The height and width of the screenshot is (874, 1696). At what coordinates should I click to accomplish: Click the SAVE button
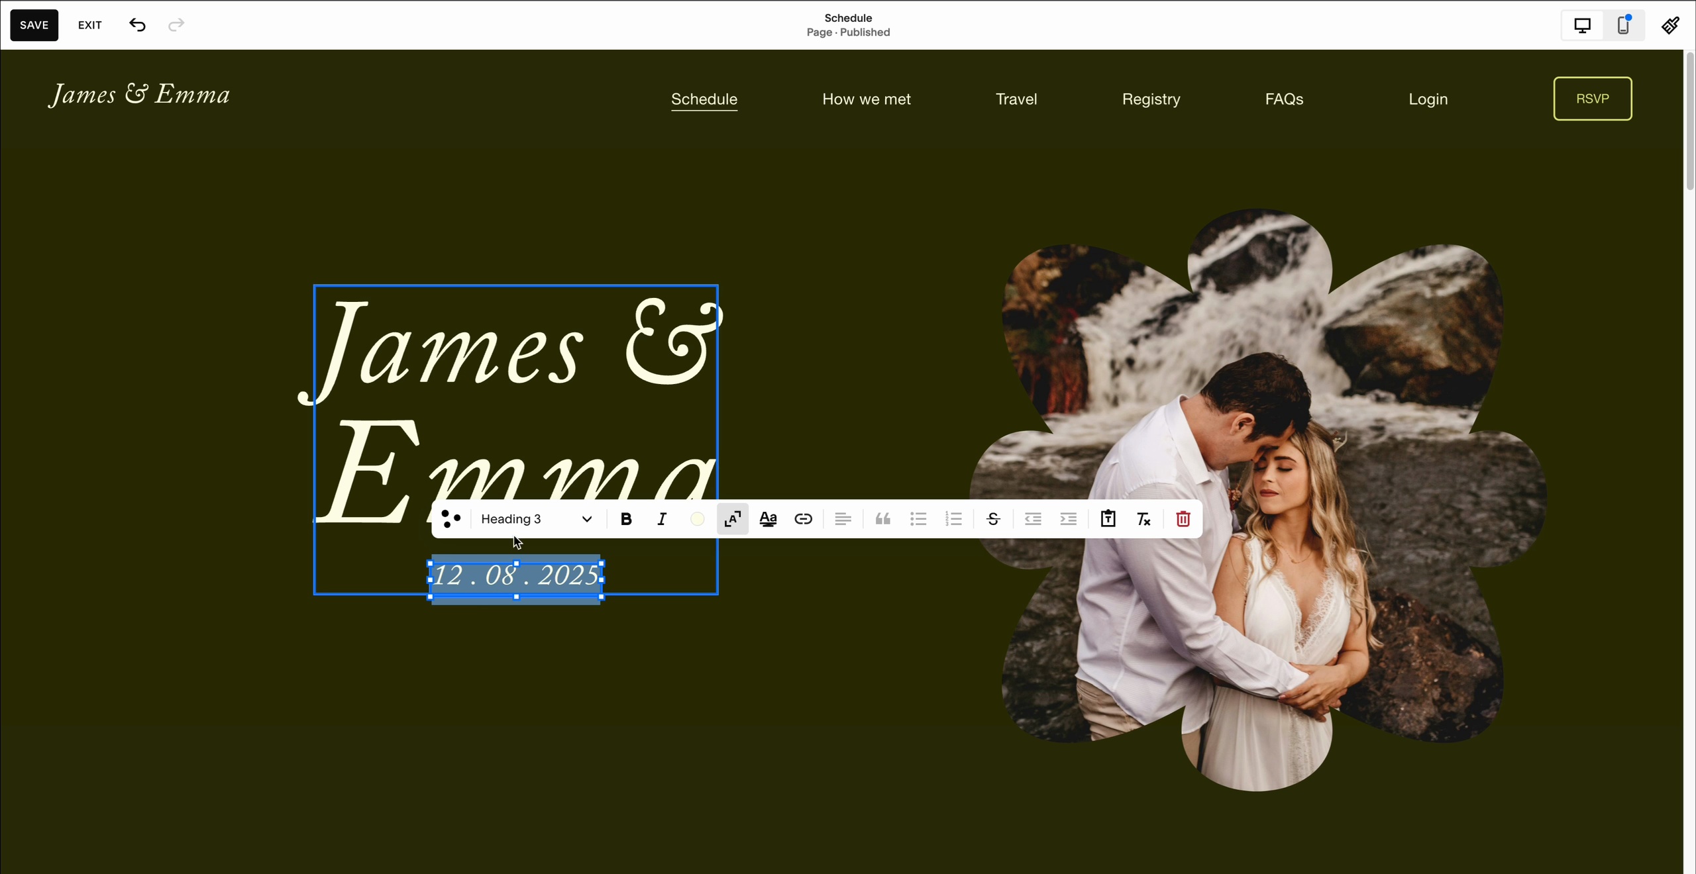pos(34,25)
